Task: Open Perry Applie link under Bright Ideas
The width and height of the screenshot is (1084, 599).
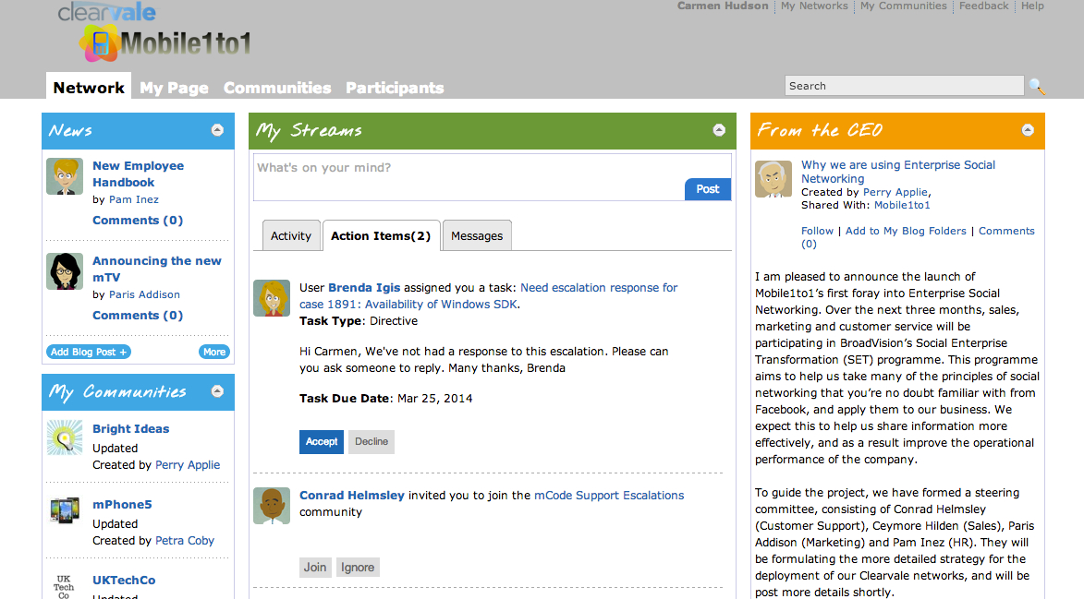Action: pos(188,465)
